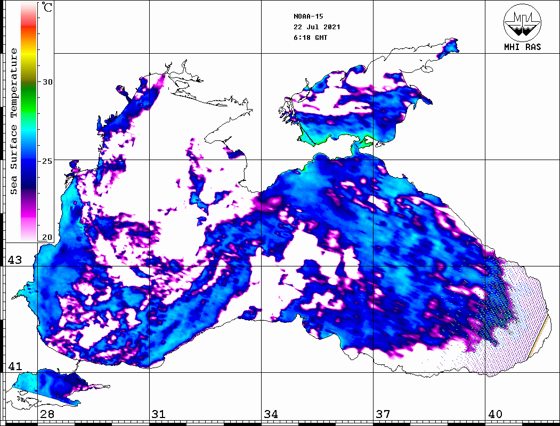Click latitude label 43

pos(14,260)
